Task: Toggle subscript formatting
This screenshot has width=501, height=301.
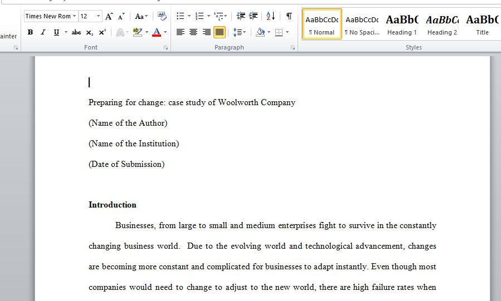Action: click(90, 32)
